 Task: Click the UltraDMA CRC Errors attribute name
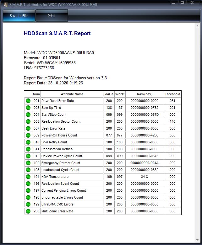pos(57,204)
